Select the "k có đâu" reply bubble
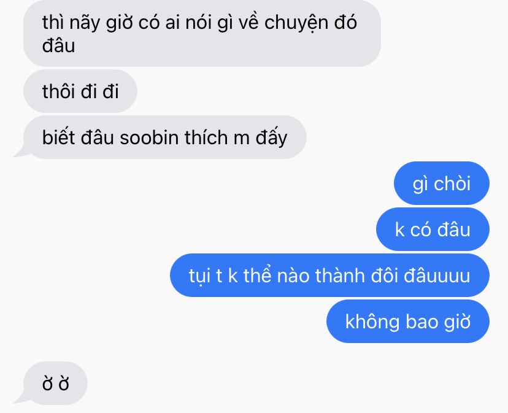The height and width of the screenshot is (413, 508). click(x=433, y=229)
